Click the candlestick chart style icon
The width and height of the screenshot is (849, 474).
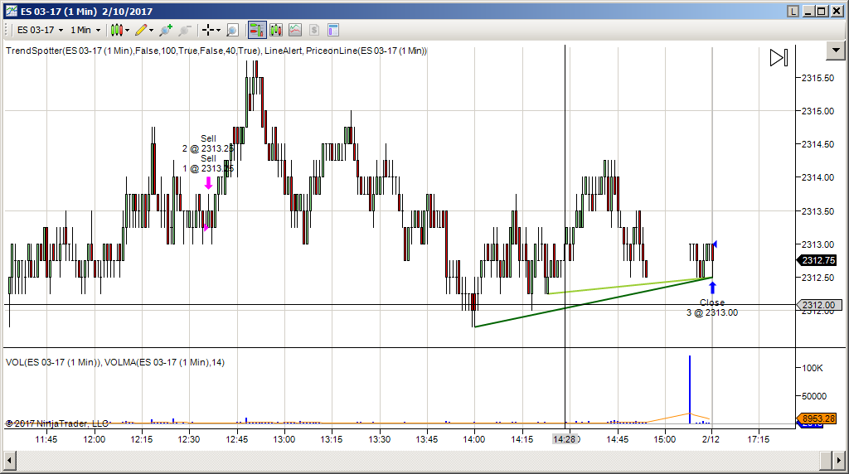(x=116, y=31)
